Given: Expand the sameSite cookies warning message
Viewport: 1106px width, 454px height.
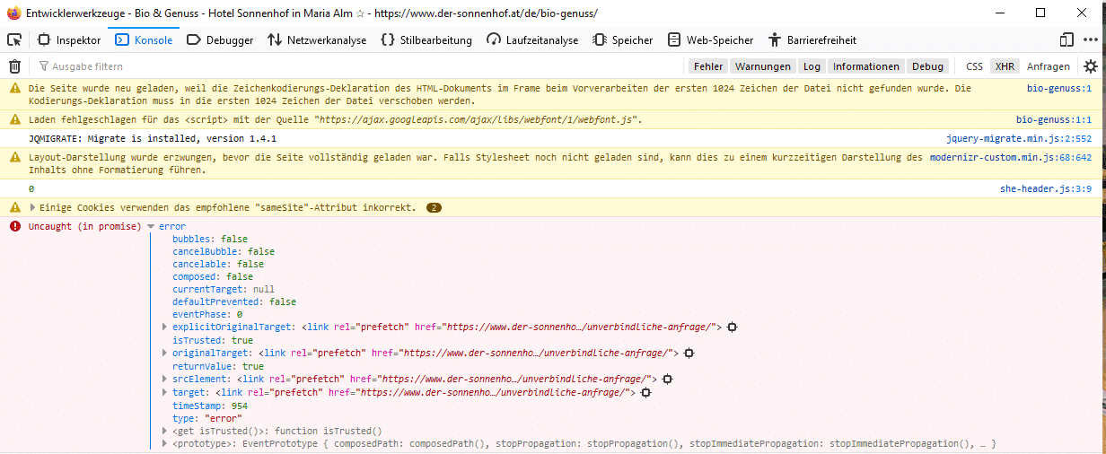Looking at the screenshot, I should click(x=33, y=207).
